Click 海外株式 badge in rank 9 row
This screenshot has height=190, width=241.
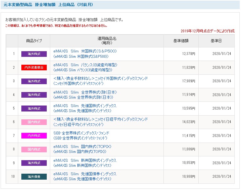tap(34, 163)
